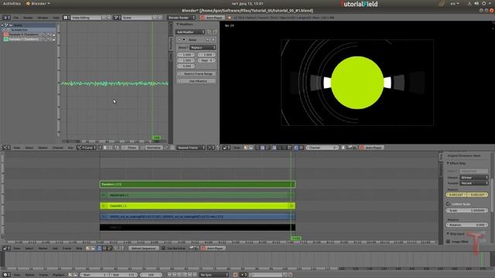Enable the Image Offset checkbox

point(448,242)
